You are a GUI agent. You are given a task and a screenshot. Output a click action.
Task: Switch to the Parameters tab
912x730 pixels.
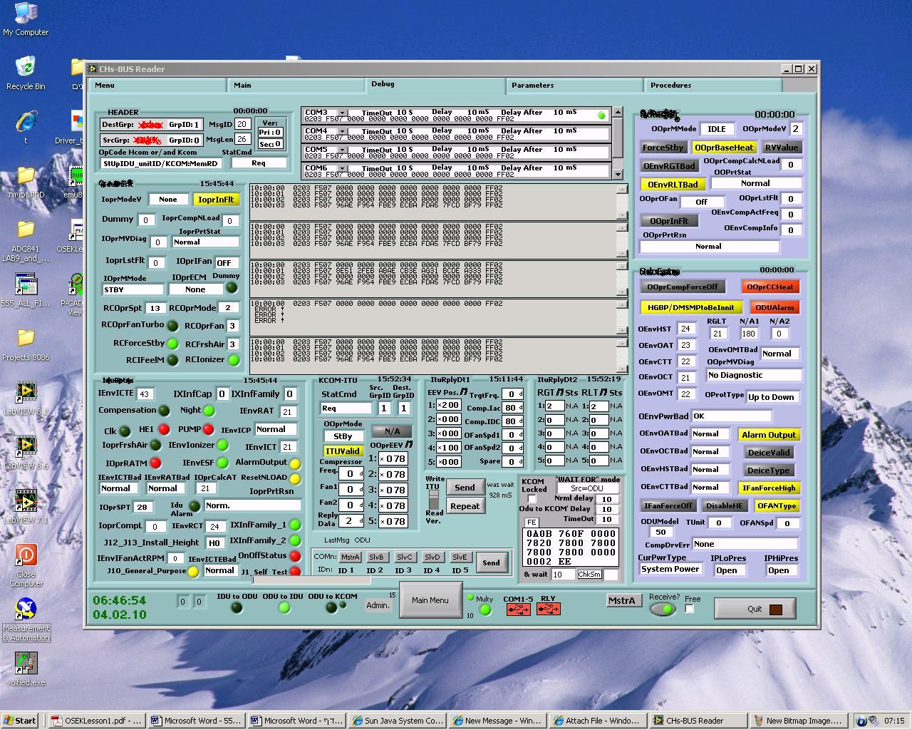point(576,85)
